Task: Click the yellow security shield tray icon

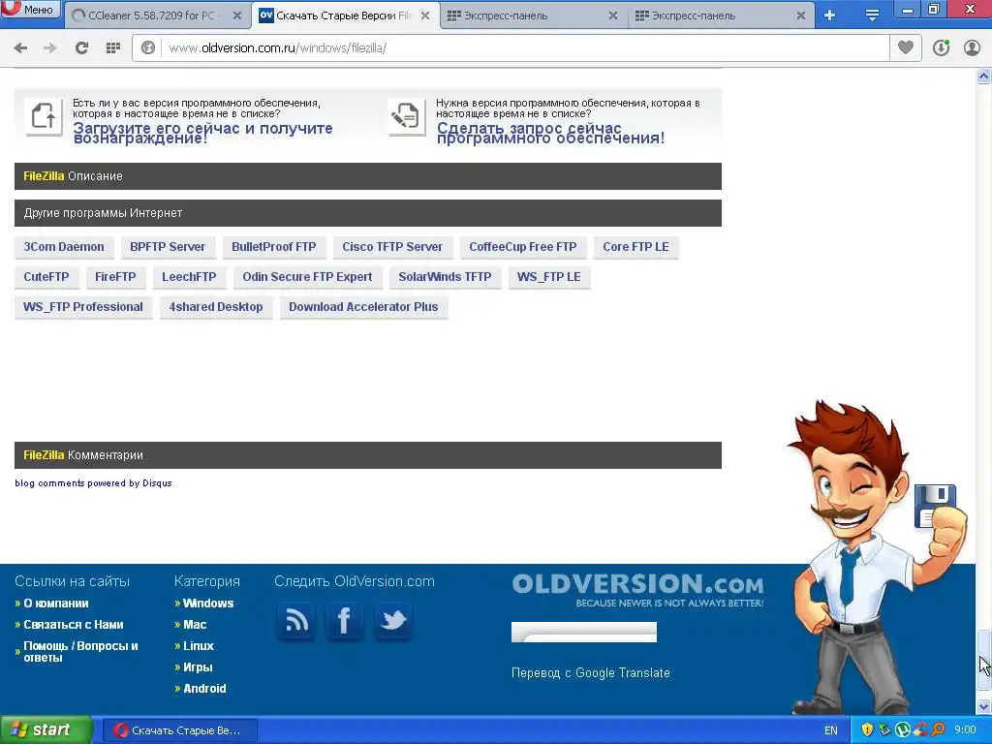Action: 867,730
